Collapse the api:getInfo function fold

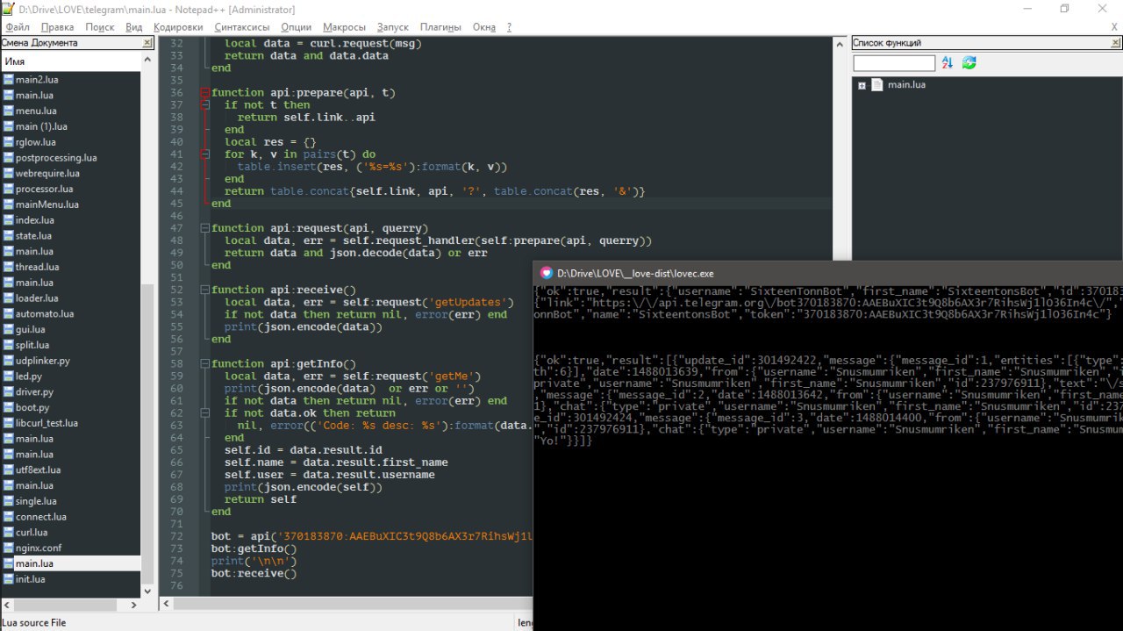204,363
